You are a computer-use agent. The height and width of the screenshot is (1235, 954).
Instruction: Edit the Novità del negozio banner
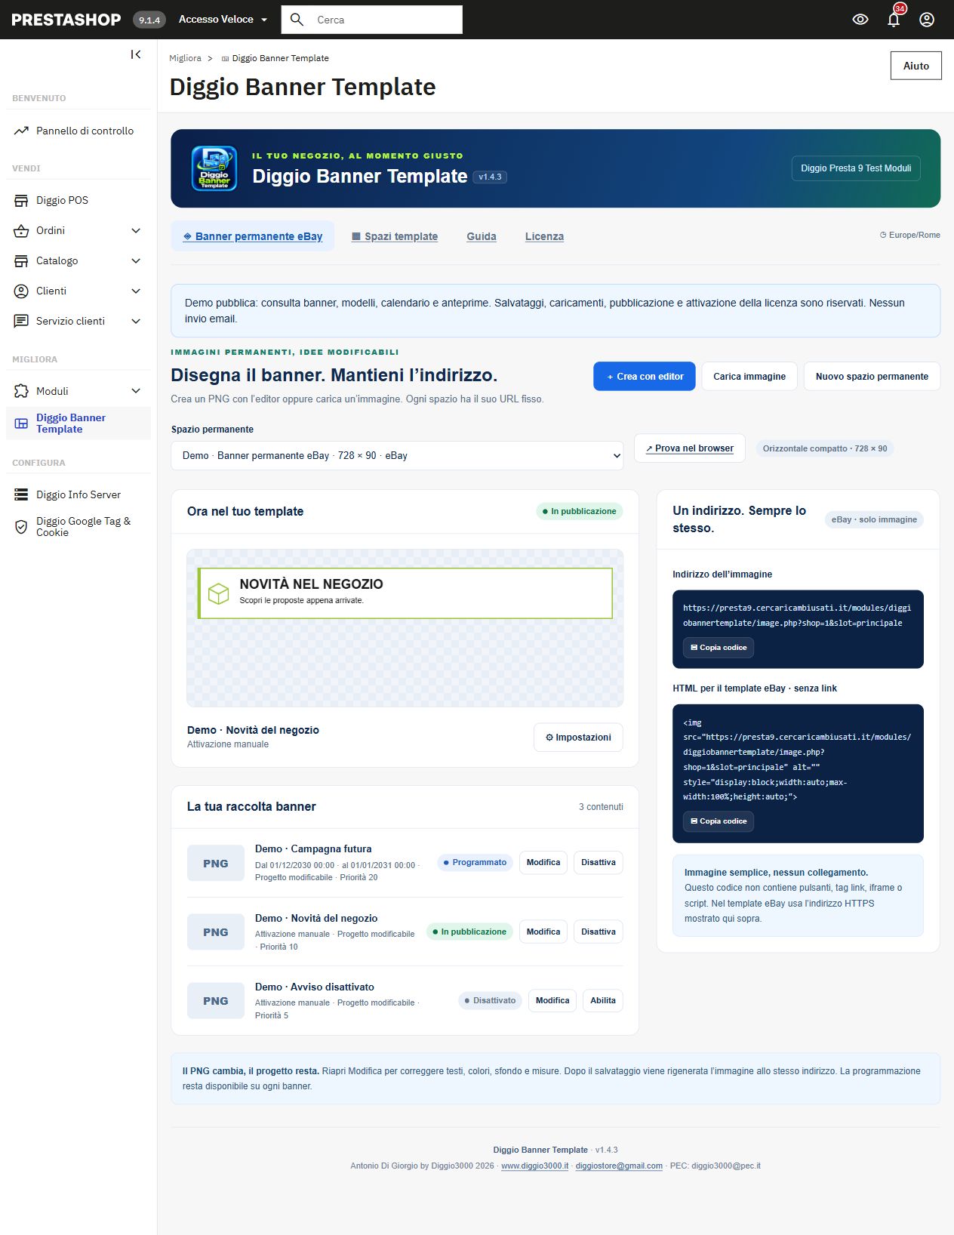pyautogui.click(x=543, y=932)
